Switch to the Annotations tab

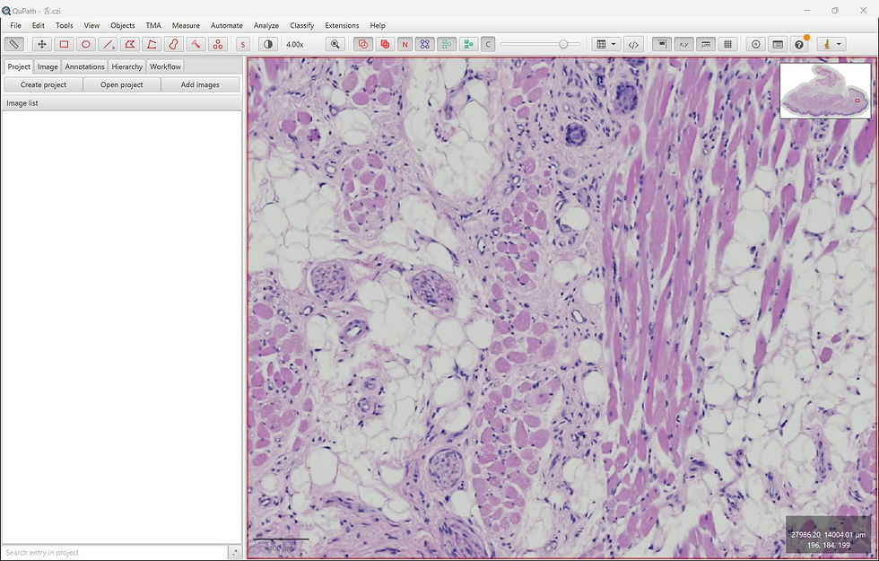(x=84, y=66)
